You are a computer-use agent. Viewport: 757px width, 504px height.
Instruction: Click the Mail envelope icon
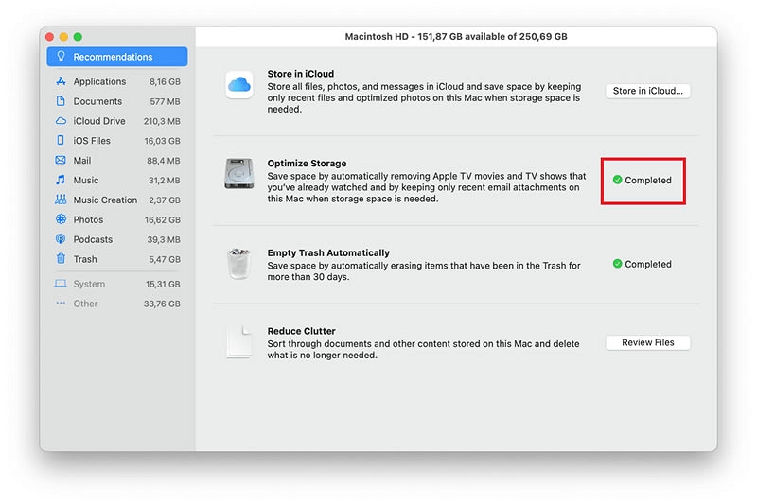click(x=61, y=160)
